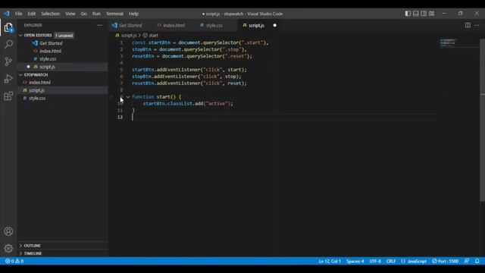Image resolution: width=485 pixels, height=273 pixels.
Task: Toggle the bottom Panel layout icon
Action: [x=416, y=14]
